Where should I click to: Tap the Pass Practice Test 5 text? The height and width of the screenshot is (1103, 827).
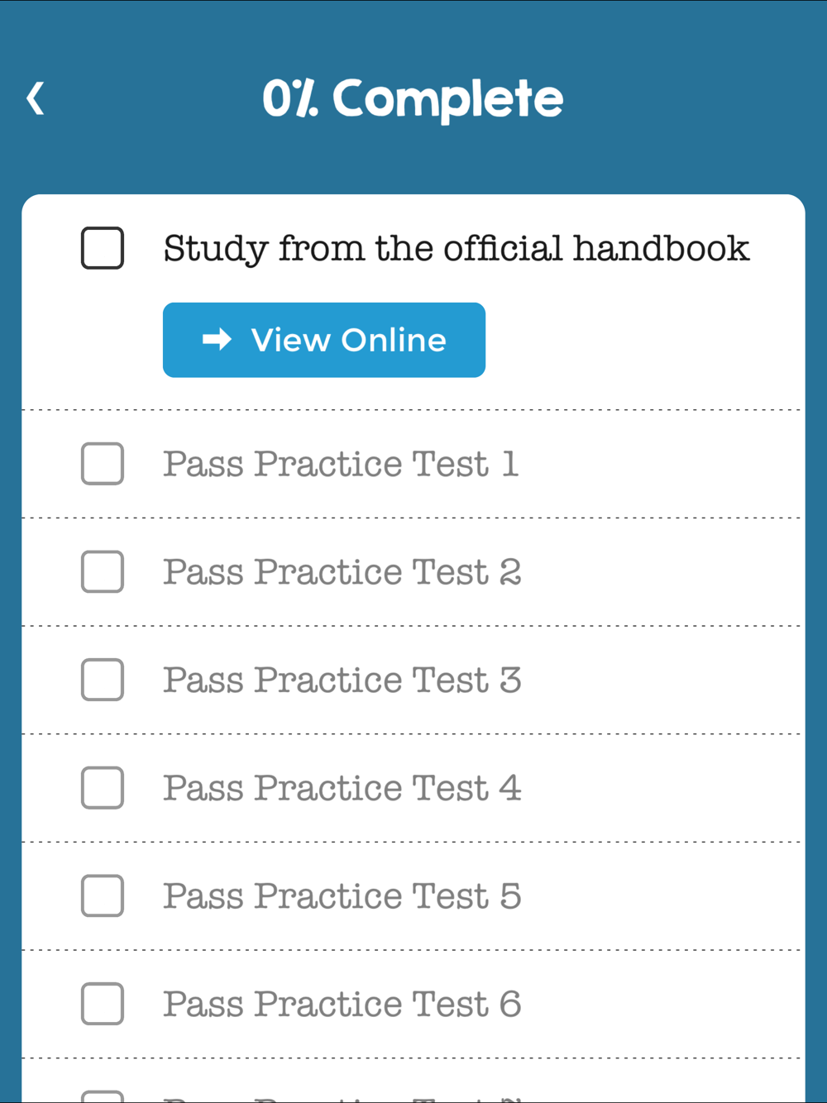(342, 896)
